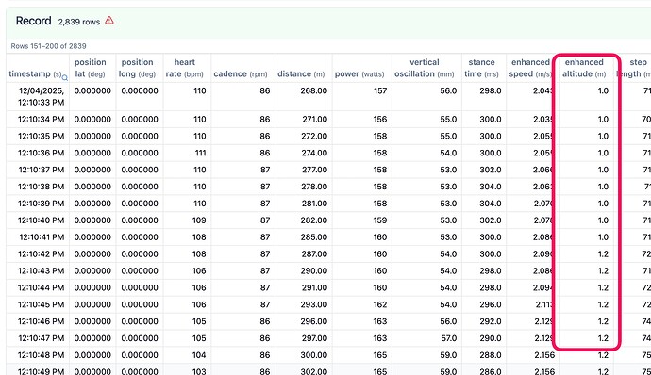Open the search icon in timestamp header

tap(65, 77)
